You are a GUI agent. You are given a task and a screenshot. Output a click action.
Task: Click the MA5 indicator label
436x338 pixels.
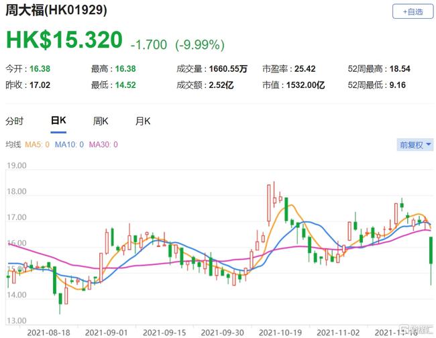(38, 145)
